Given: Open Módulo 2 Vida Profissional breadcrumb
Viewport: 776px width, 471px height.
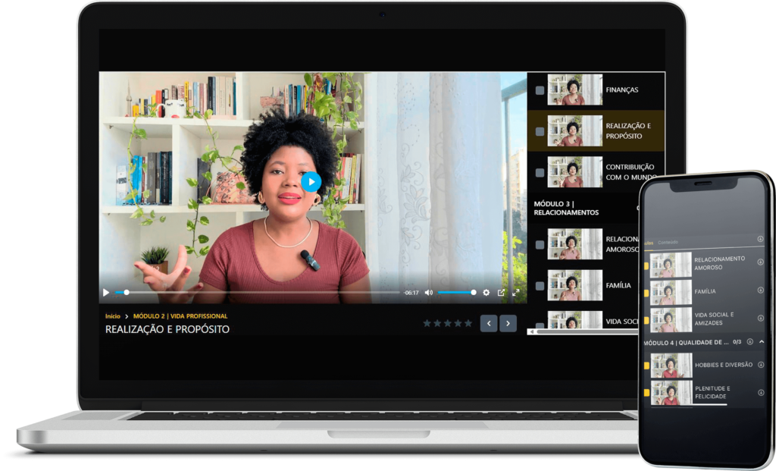Looking at the screenshot, I should [180, 316].
